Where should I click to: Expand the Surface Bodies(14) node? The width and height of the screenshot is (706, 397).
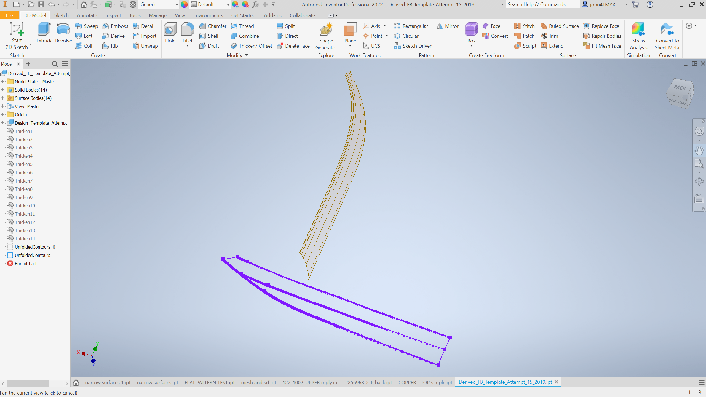(3, 98)
